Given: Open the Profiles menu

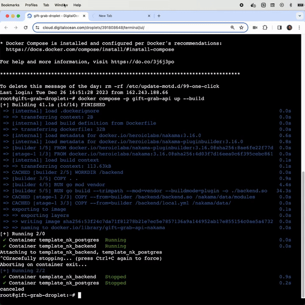Looking at the screenshot, I should 31,5.
